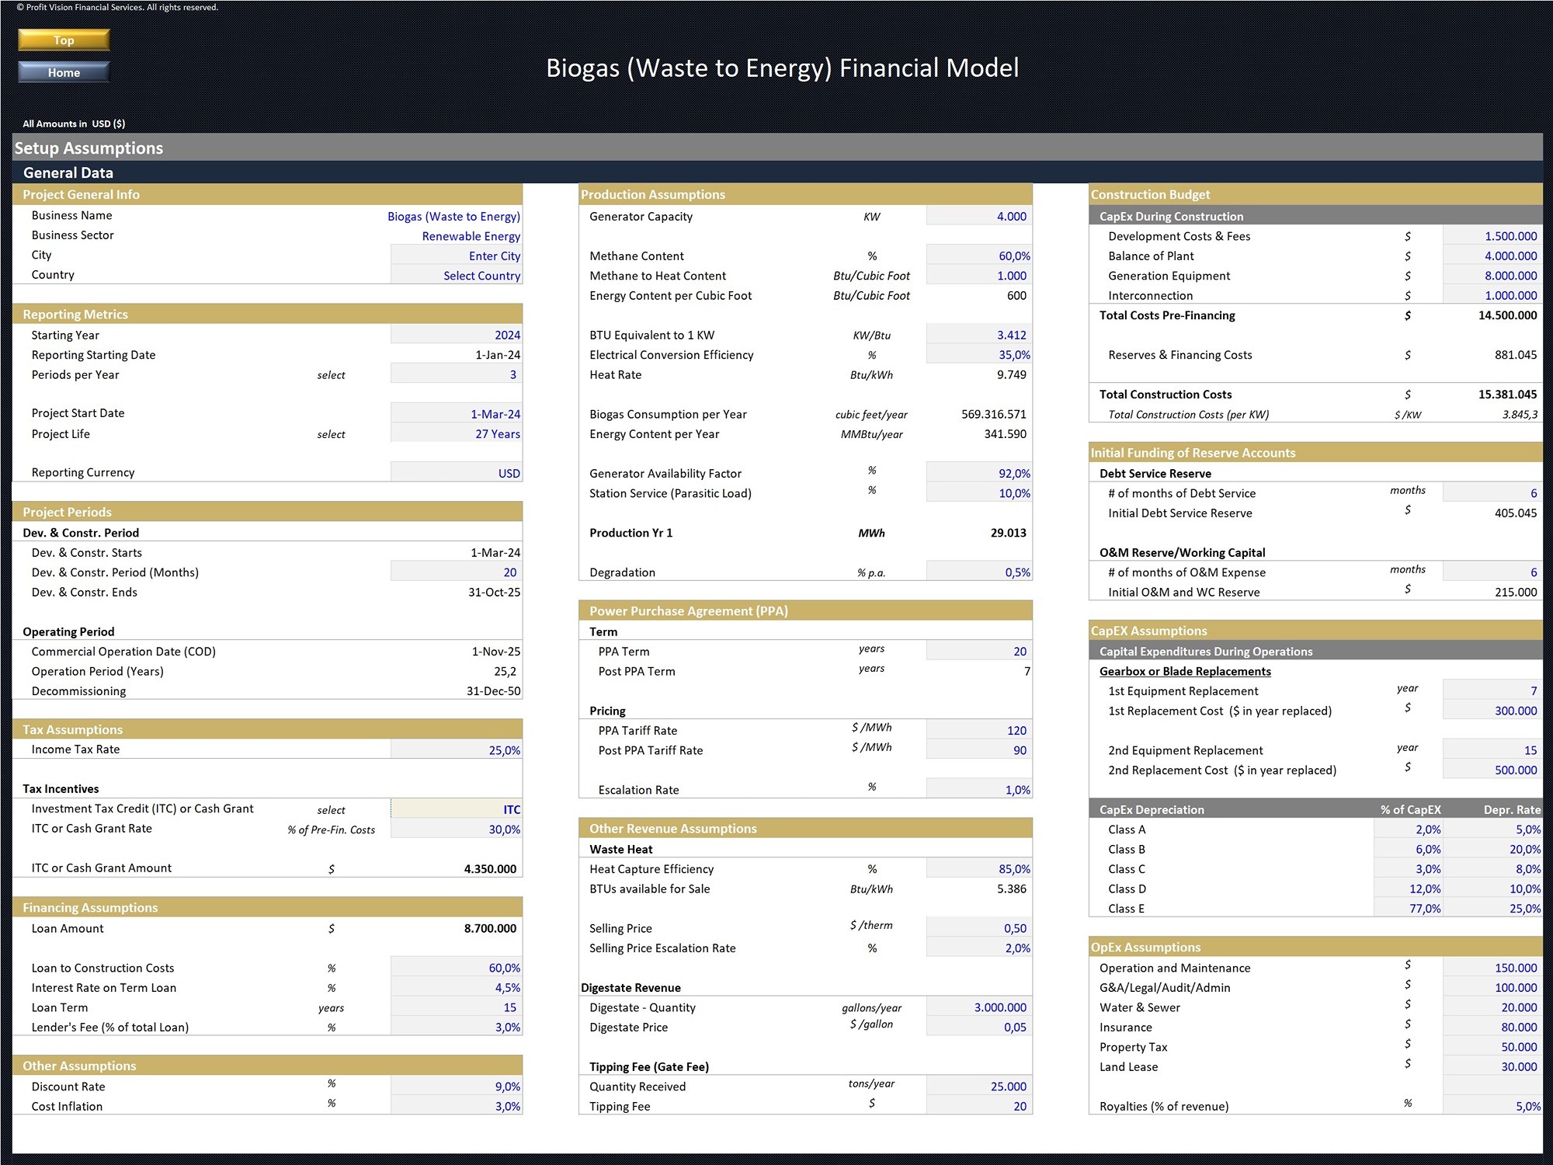1553x1165 pixels.
Task: Edit BTU Equivalent to 1 KW value
Action: tap(979, 335)
